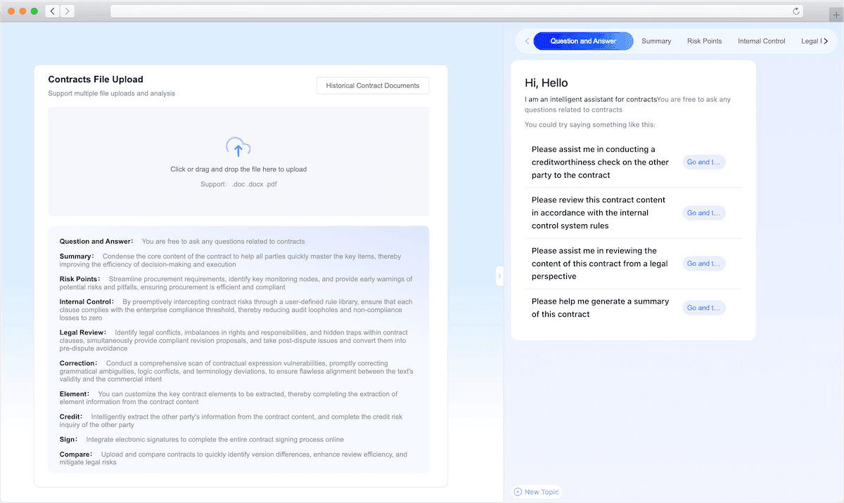Click the 'Support: .doc .docx .pdf' text
The height and width of the screenshot is (503, 844).
[238, 184]
